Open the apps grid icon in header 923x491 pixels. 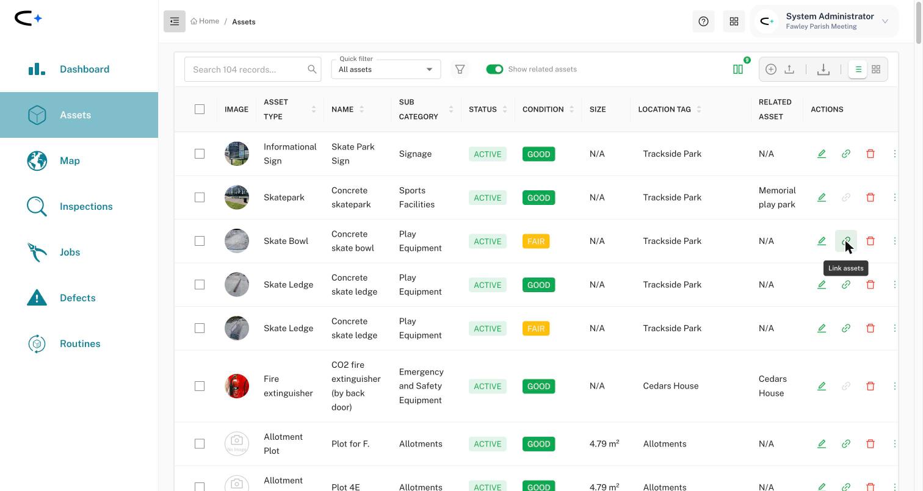734,21
